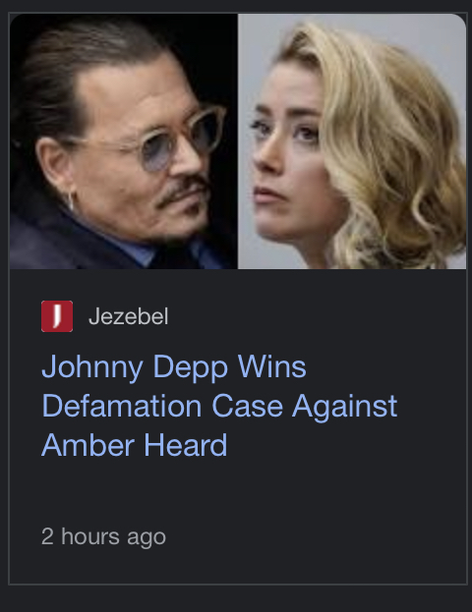The height and width of the screenshot is (612, 472).
Task: Click the word "Case" in the headline
Action: tap(248, 406)
